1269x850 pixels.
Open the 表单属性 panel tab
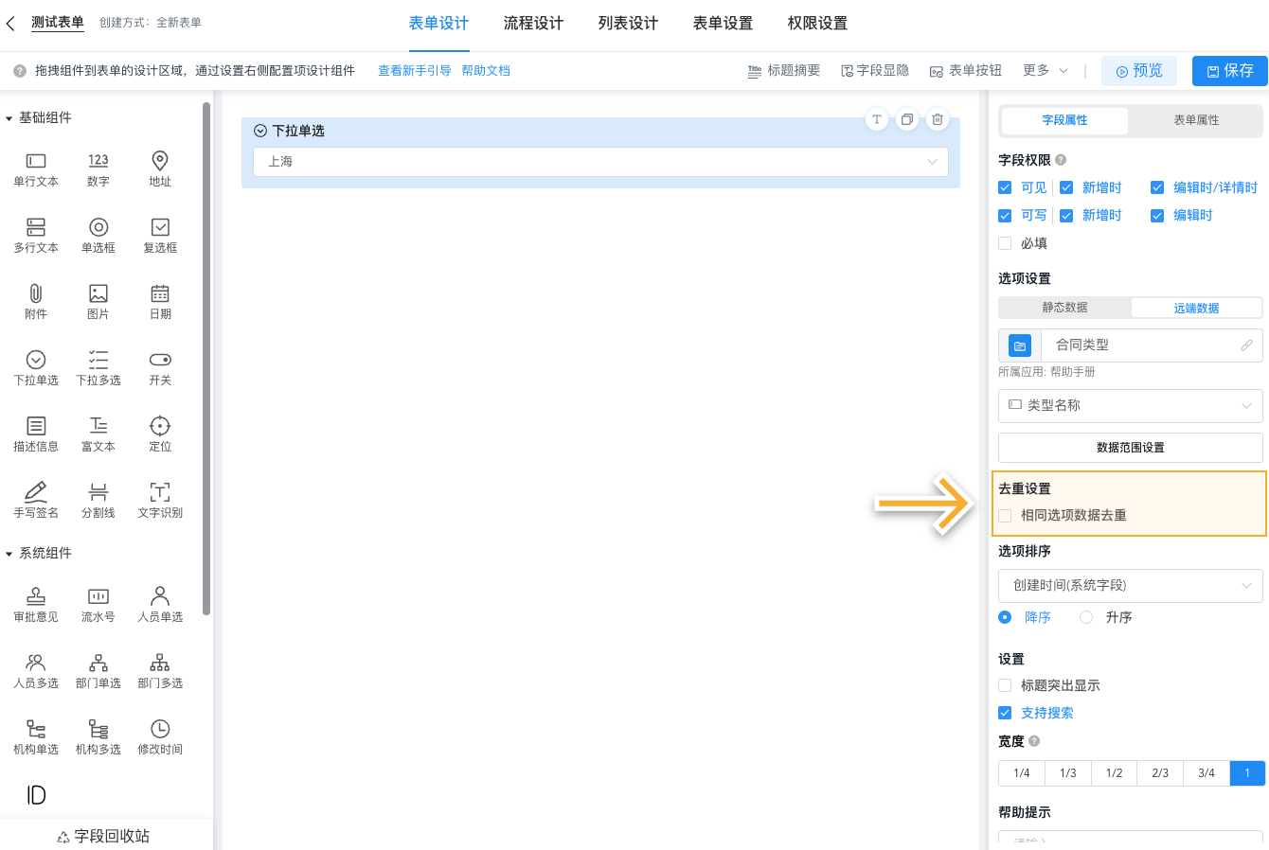tap(1195, 120)
